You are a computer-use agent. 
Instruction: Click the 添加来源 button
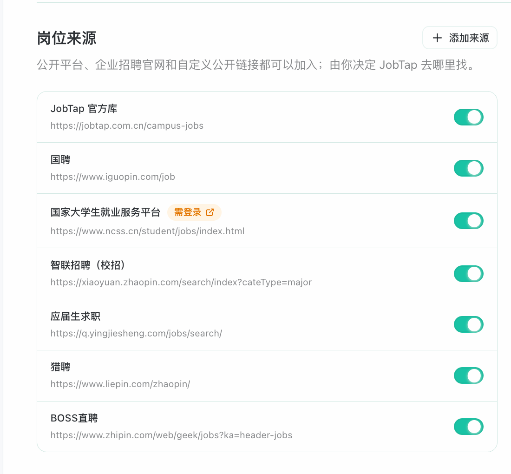459,38
